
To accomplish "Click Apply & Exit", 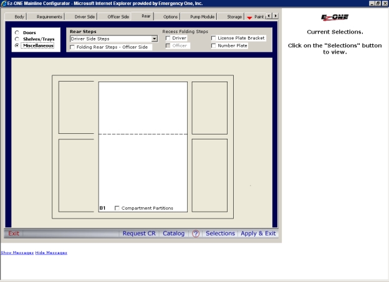I will pyautogui.click(x=258, y=233).
